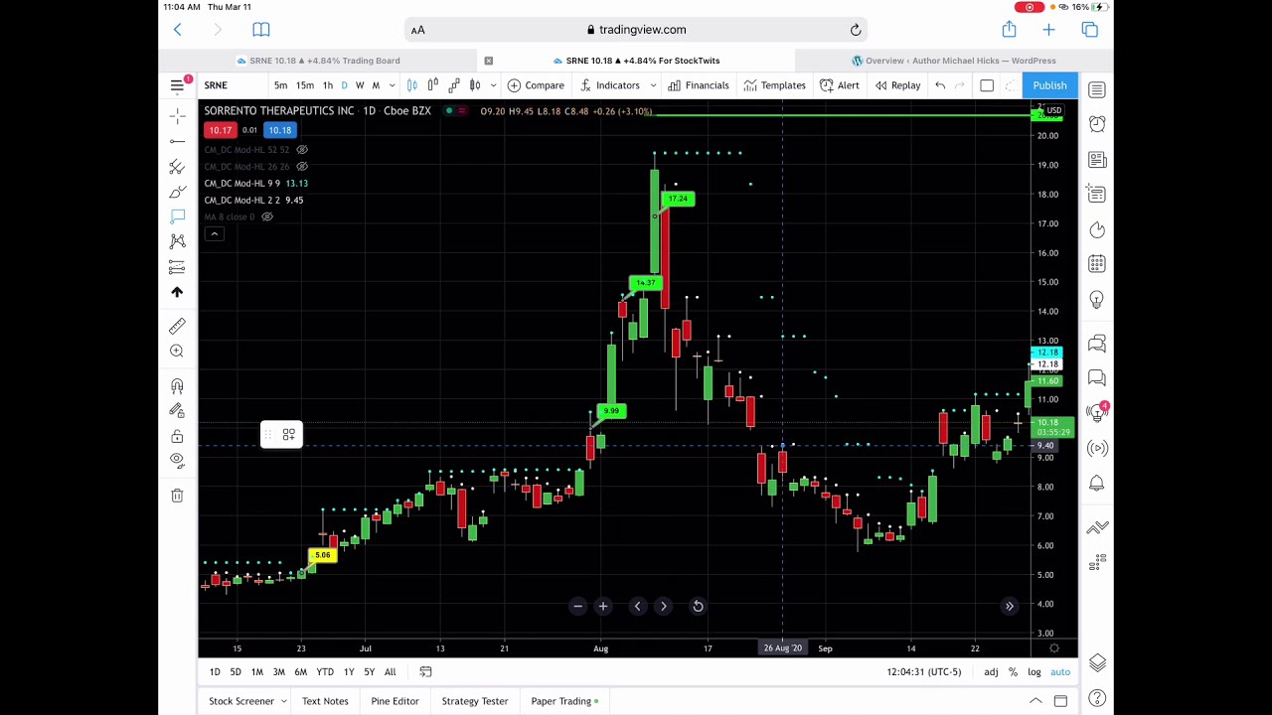Select the line break chart style

click(x=454, y=85)
